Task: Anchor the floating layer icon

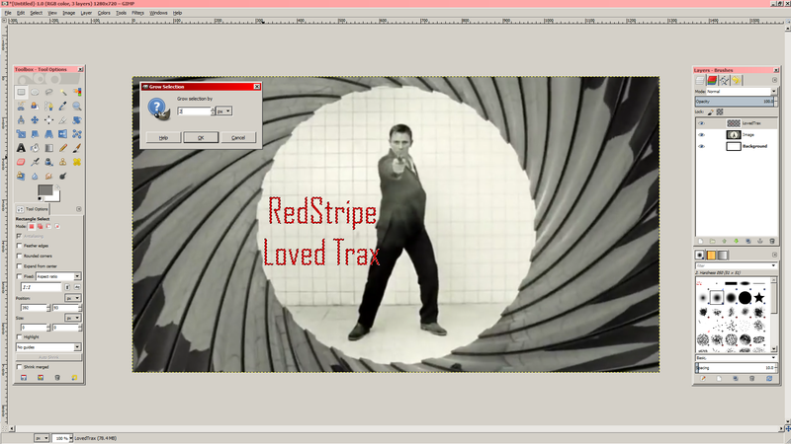Action: [x=759, y=241]
